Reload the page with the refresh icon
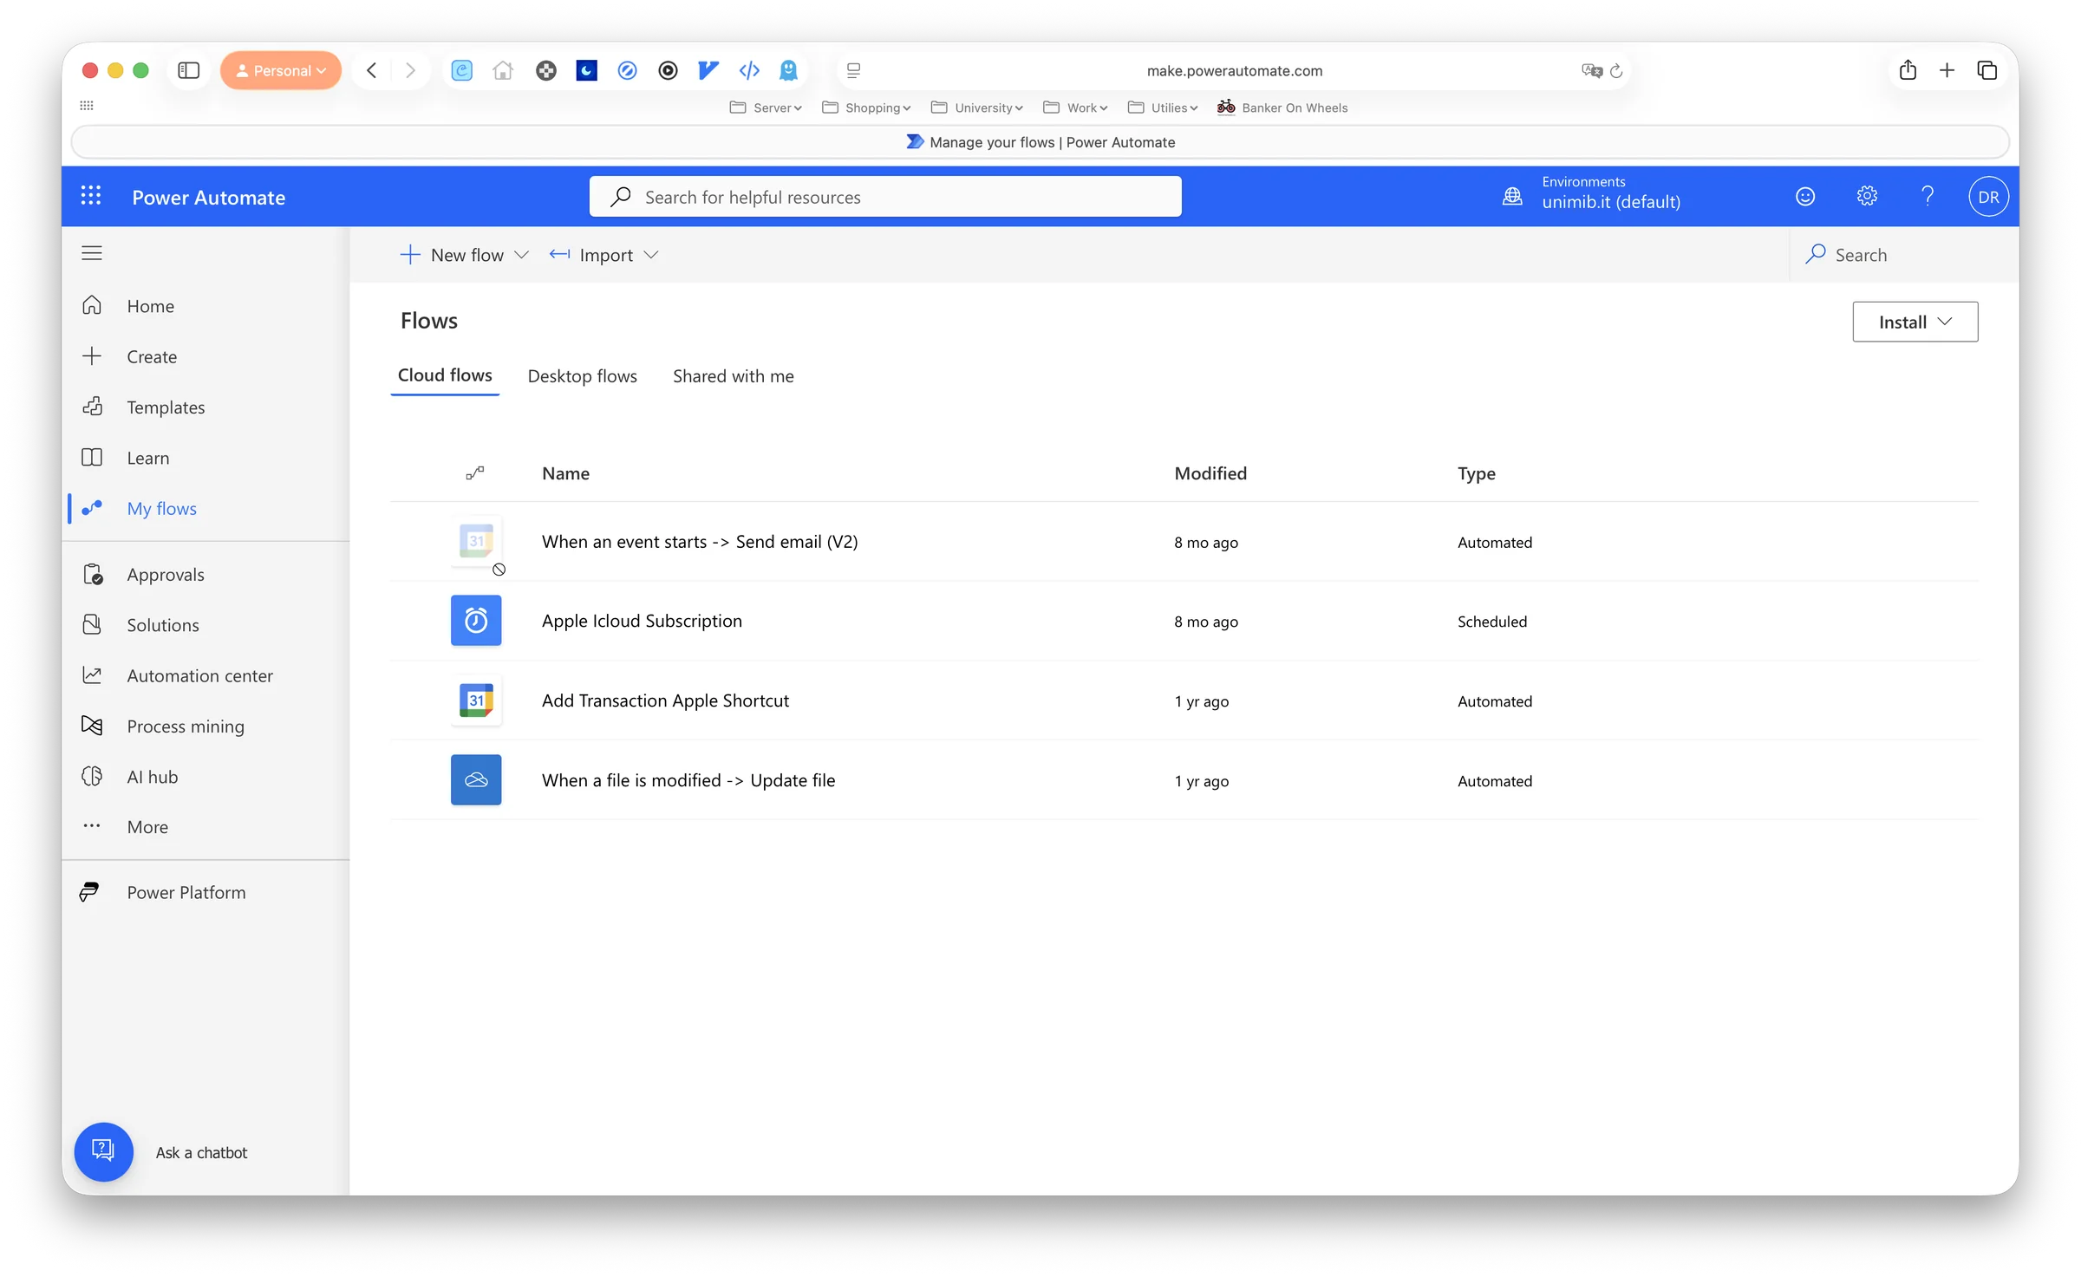Viewport: 2081px width, 1277px height. 1616,71
